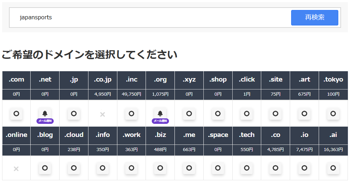This screenshot has height=182, width=350.
Task: Select the .xyz domain circle
Action: [x=189, y=114]
